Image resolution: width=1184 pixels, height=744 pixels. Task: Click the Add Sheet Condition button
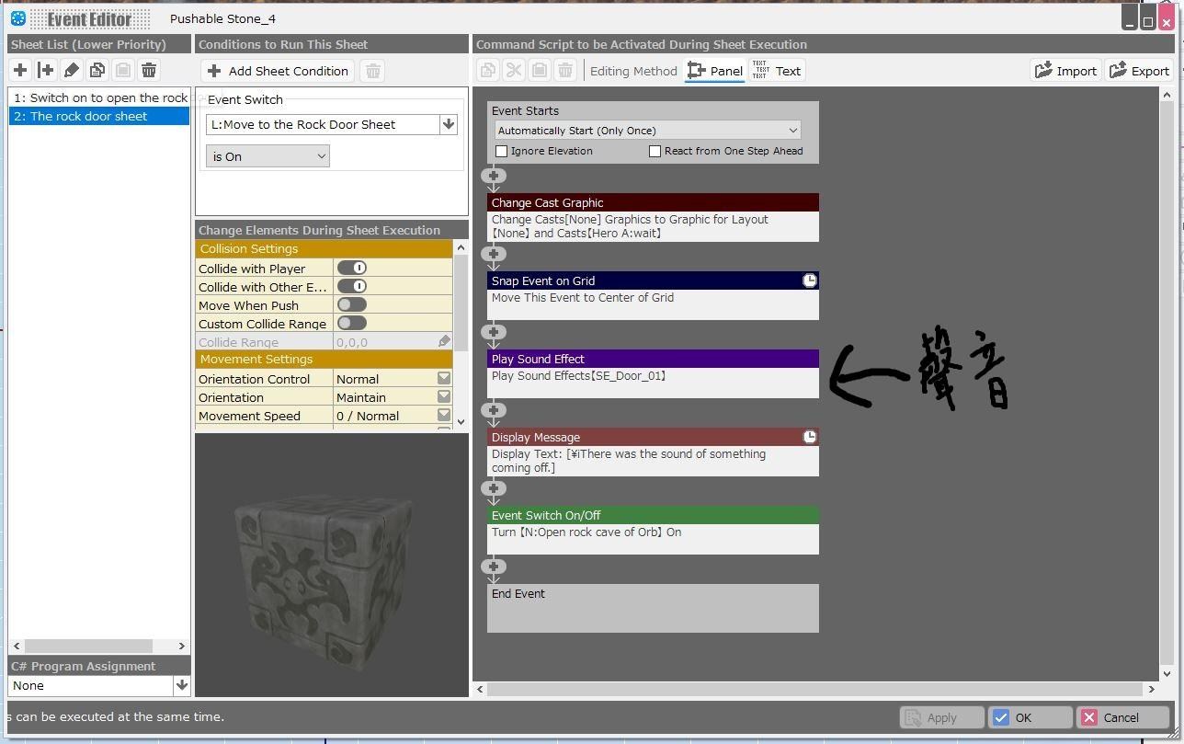click(279, 71)
